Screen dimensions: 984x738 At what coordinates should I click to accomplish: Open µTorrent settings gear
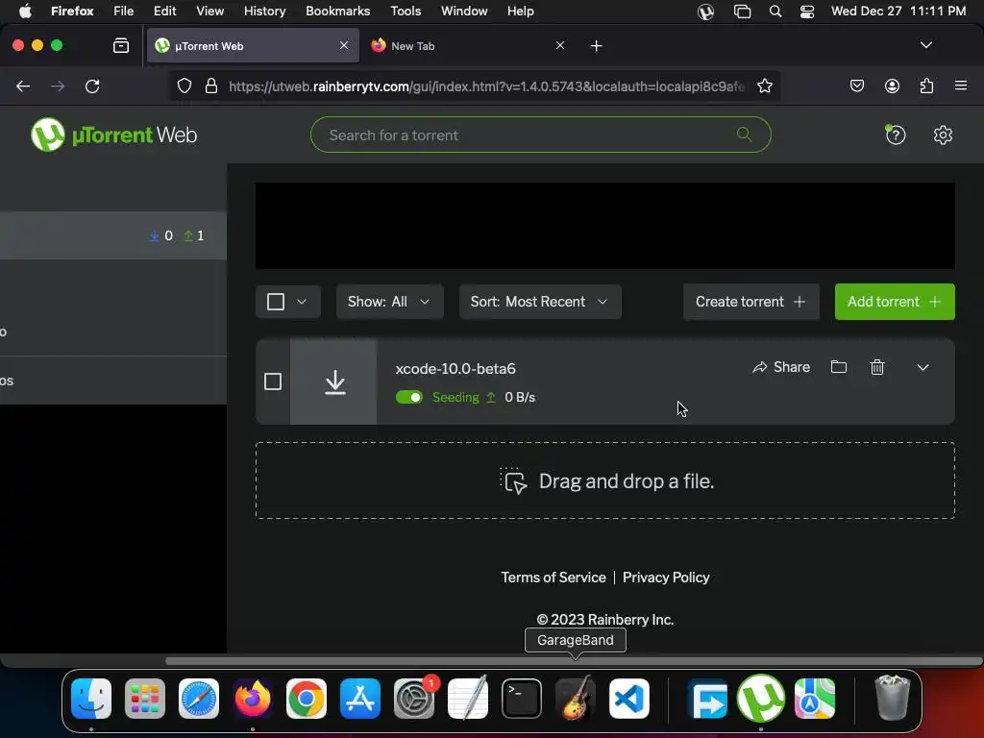[x=943, y=135]
